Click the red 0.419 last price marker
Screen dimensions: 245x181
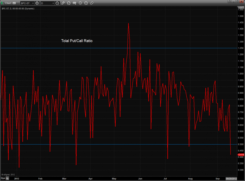[241, 155]
